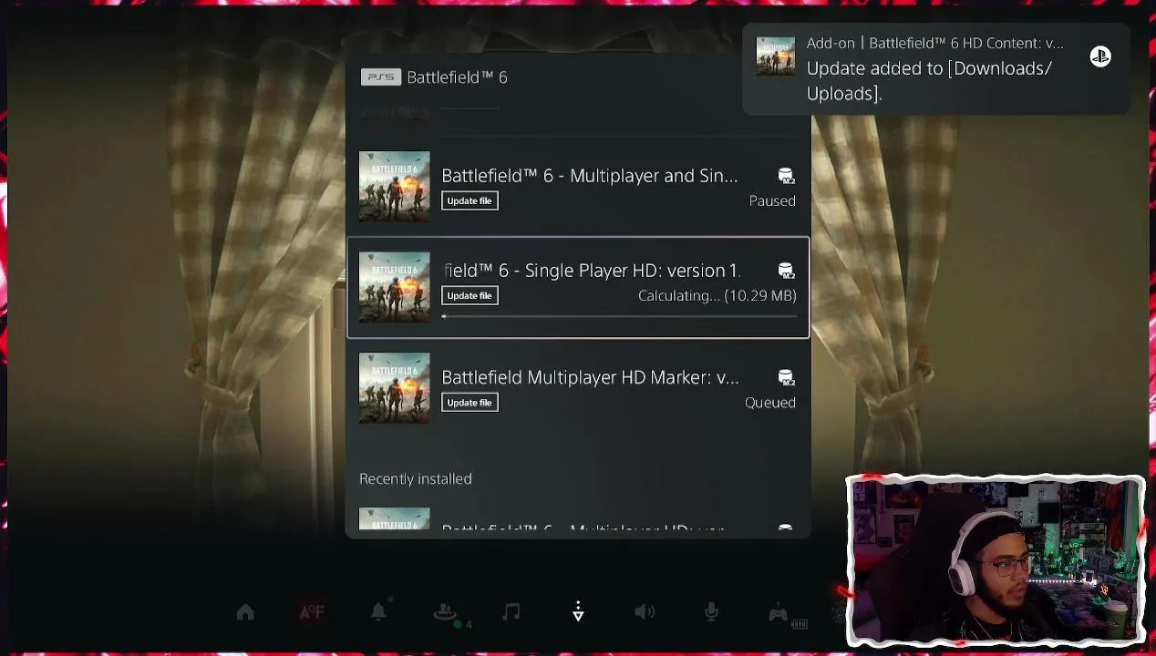Click Update file tag on Multiplayer and Sin... row
1156x656 pixels.
[470, 200]
